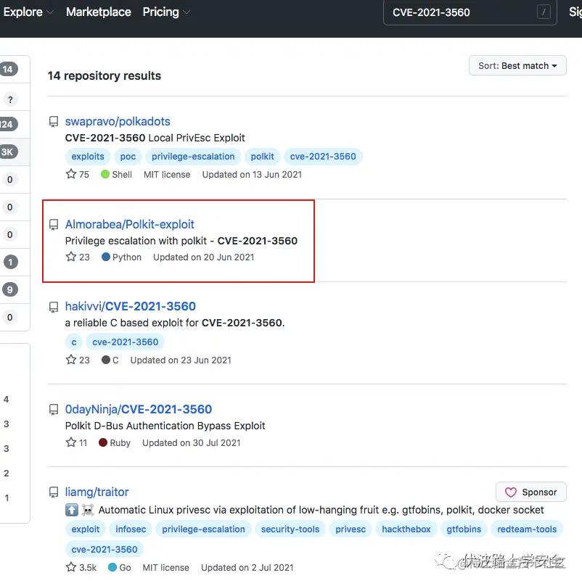Focus the search box containing CVE-2021-3560
The width and height of the screenshot is (582, 586).
coord(470,12)
